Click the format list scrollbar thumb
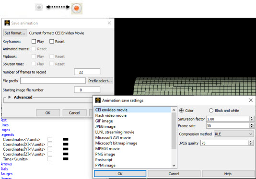The height and width of the screenshot is (179, 256). 174,131
